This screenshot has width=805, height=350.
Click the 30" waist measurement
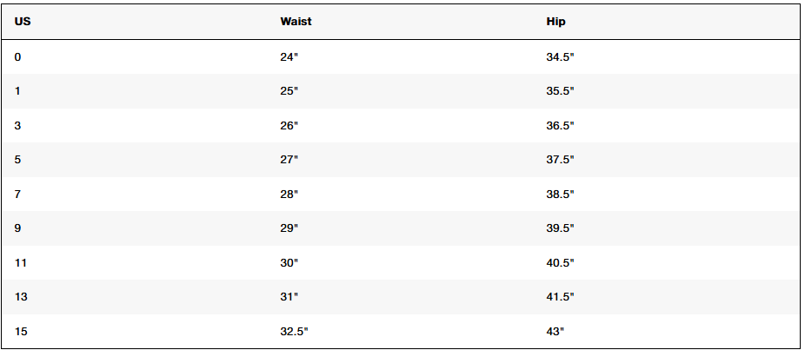pos(289,263)
